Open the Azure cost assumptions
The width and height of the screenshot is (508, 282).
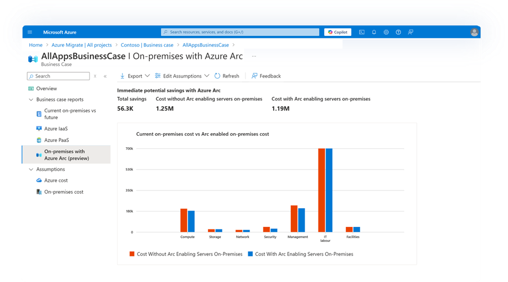click(x=56, y=181)
